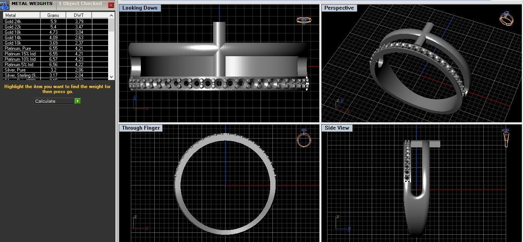The image size is (523, 242).
Task: Click the 5,9 grams cell for Gold 24k
Action: click(53, 22)
